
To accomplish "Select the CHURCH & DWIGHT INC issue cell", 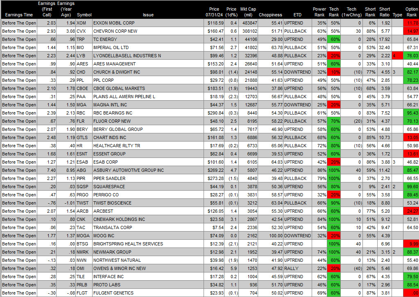I will point(148,72).
